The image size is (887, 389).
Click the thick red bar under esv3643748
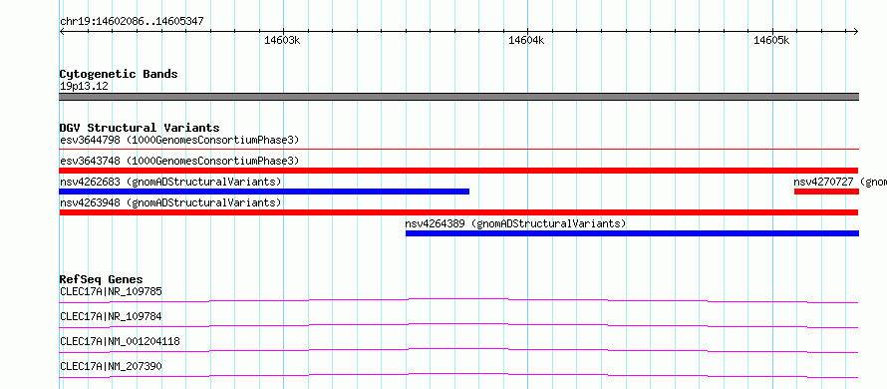[458, 171]
